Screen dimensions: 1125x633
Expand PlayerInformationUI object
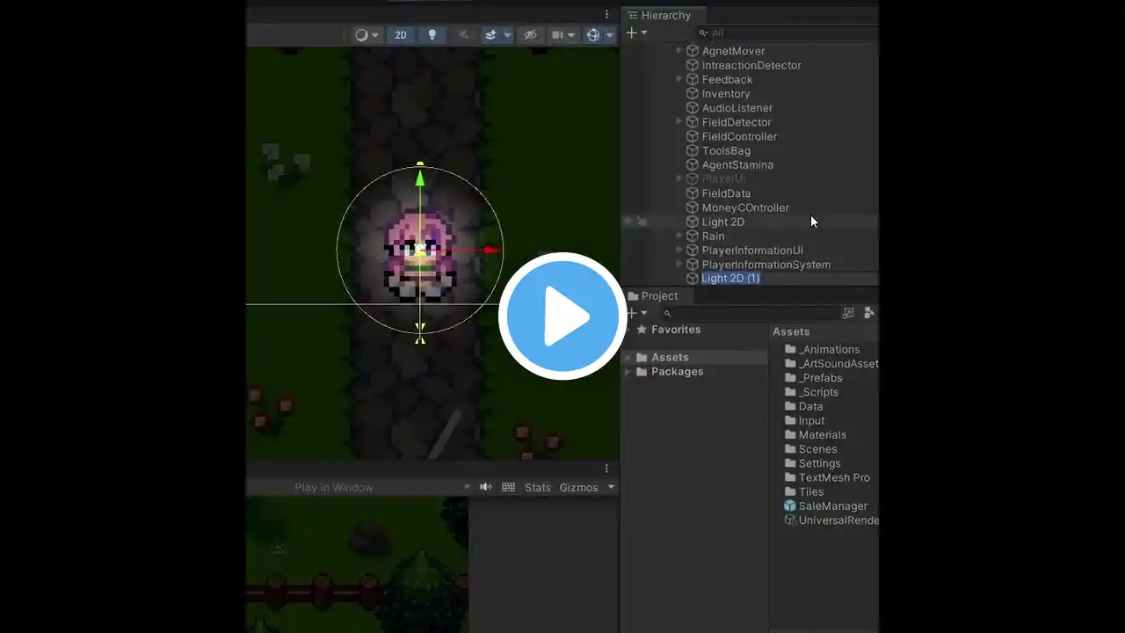[679, 251]
